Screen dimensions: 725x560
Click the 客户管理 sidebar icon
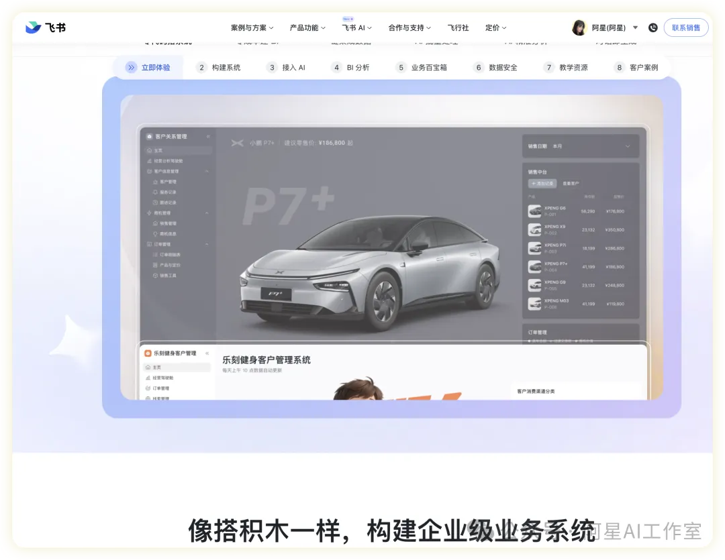(x=155, y=182)
